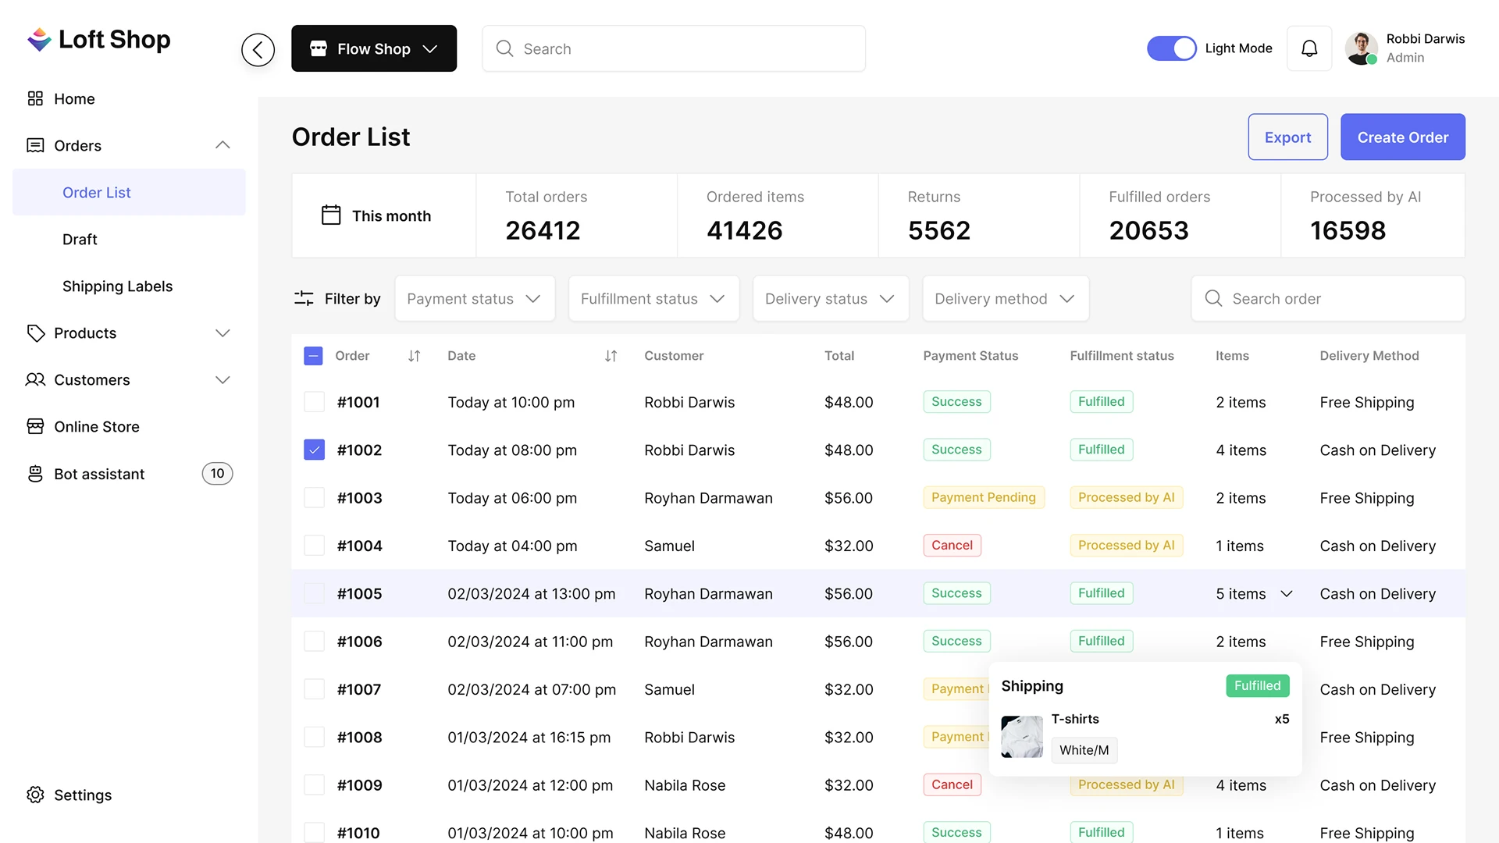Click the T-shirts product thumbnail in Shipping popup
This screenshot has height=843, width=1499.
click(1021, 736)
